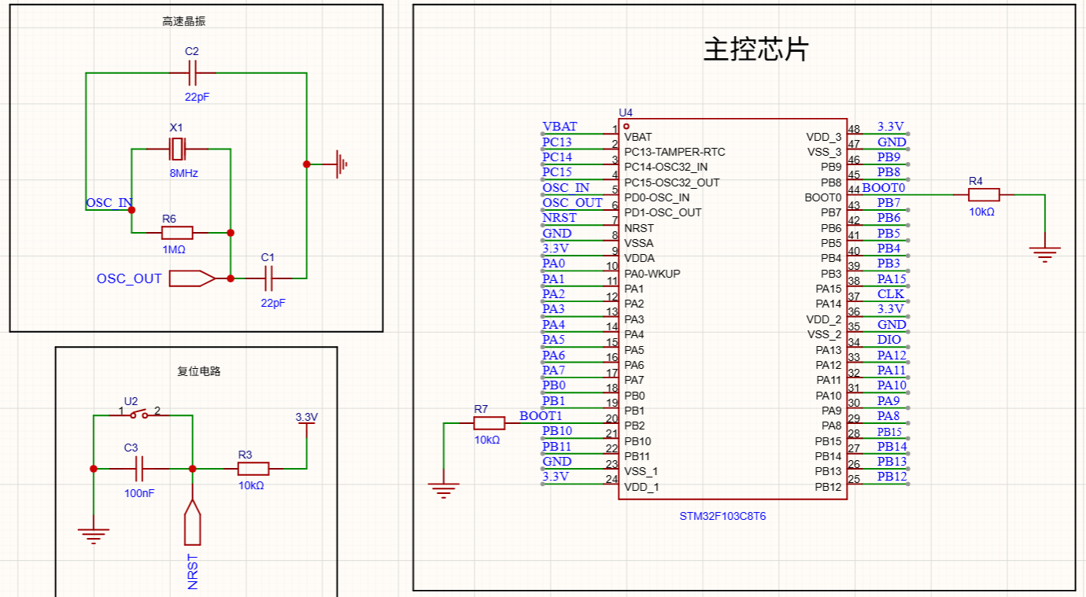1086x597 pixels.
Task: Click the PC15-OSC32_OUT pin name
Action: 672,182
